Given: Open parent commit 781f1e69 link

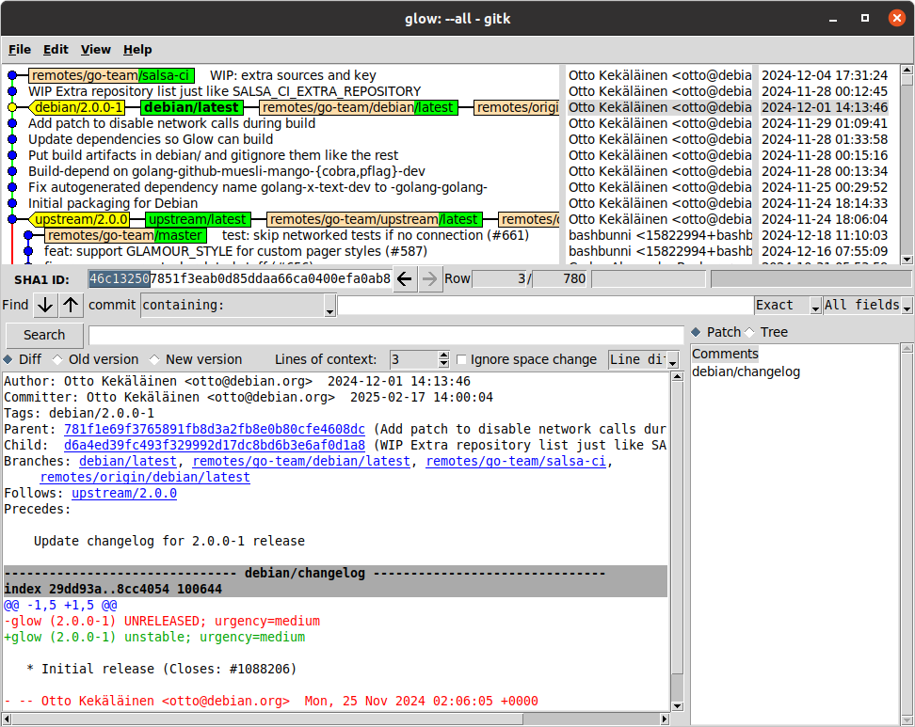Looking at the screenshot, I should coord(215,430).
